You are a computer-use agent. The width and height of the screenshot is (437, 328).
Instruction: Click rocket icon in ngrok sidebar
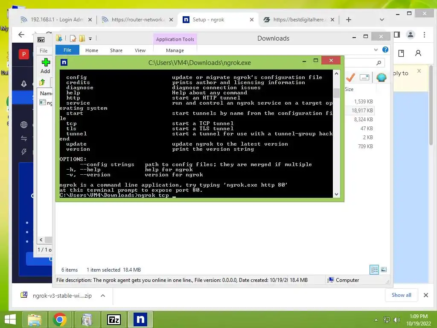pos(24,84)
